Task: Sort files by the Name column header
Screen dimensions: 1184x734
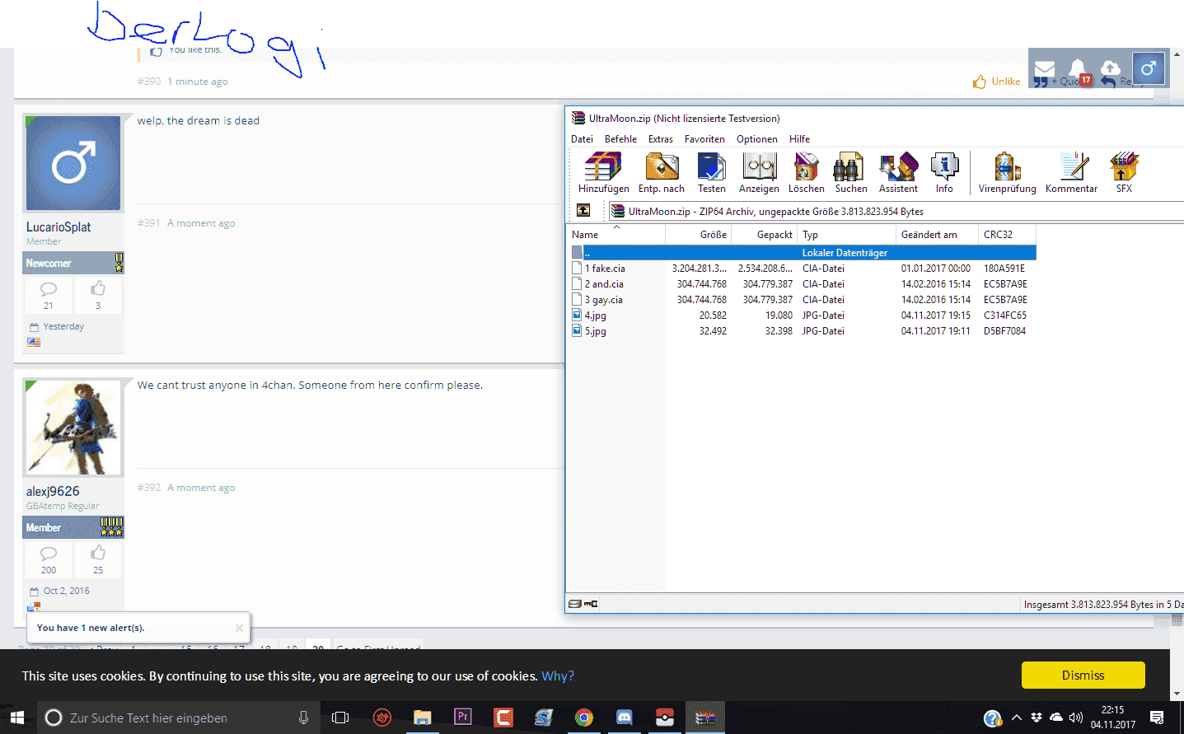Action: point(615,235)
